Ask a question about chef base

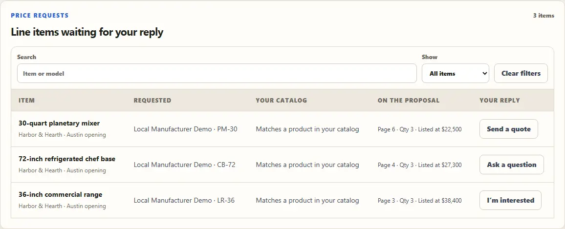click(x=512, y=165)
